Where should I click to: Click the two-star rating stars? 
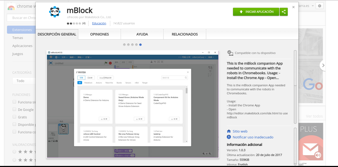pos(74,24)
